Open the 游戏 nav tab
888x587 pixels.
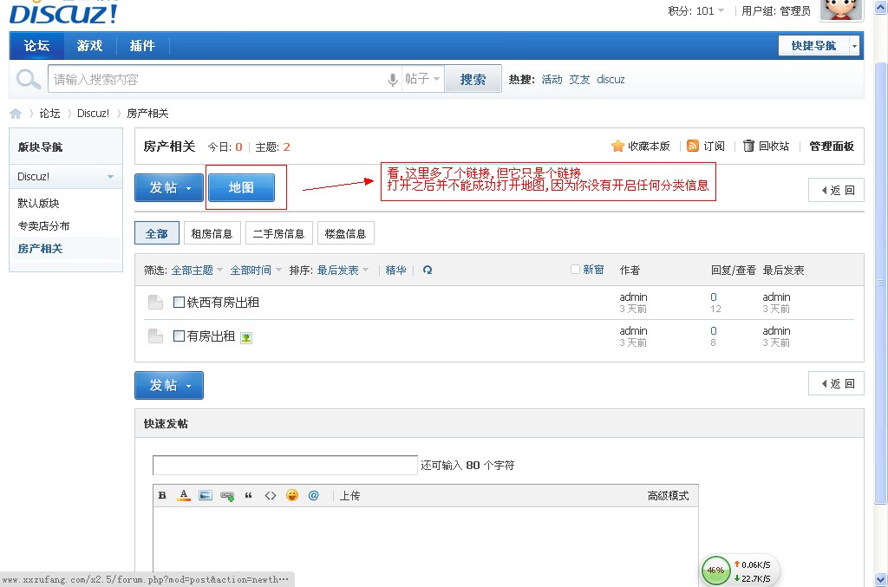coord(89,45)
